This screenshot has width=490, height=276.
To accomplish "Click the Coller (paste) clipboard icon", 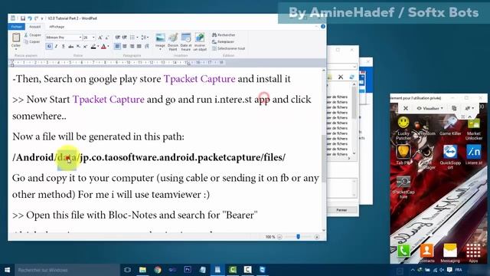I will tap(15, 38).
